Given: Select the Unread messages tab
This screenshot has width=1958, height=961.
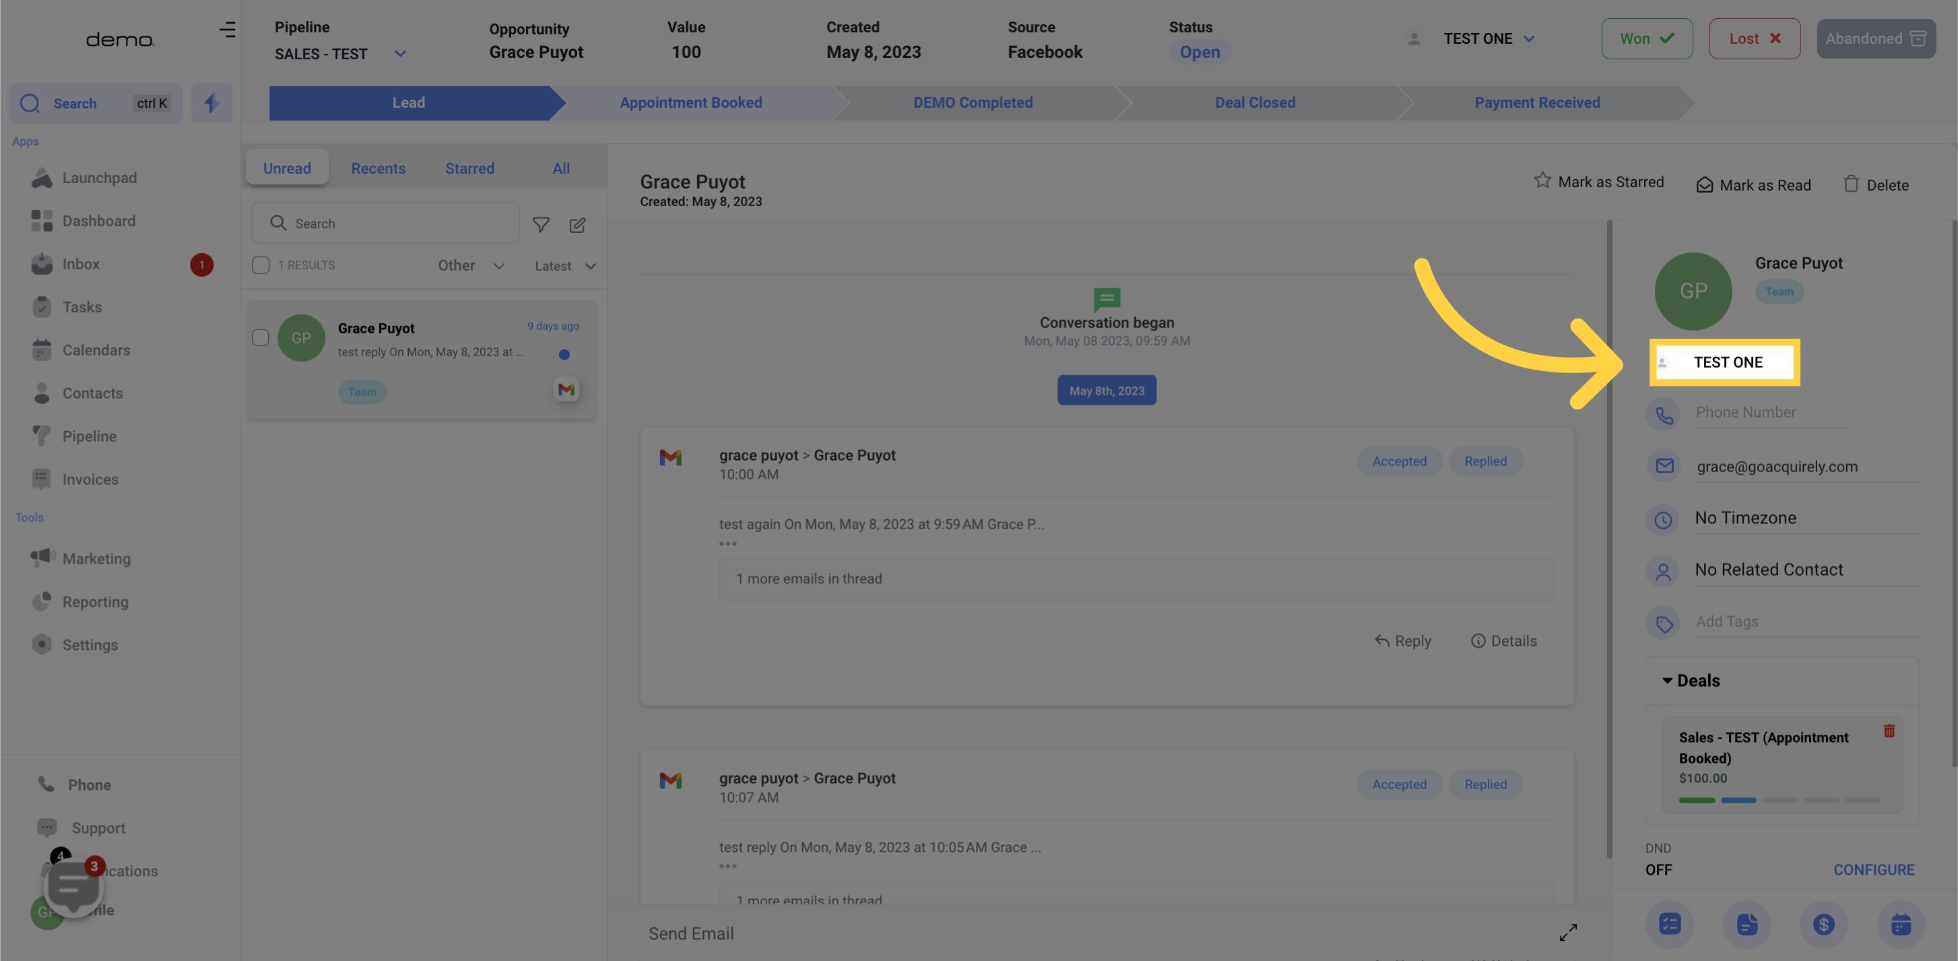Looking at the screenshot, I should tap(286, 167).
